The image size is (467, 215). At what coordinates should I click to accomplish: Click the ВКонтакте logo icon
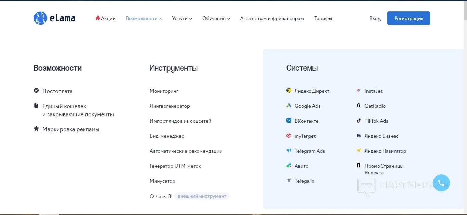[x=289, y=121]
